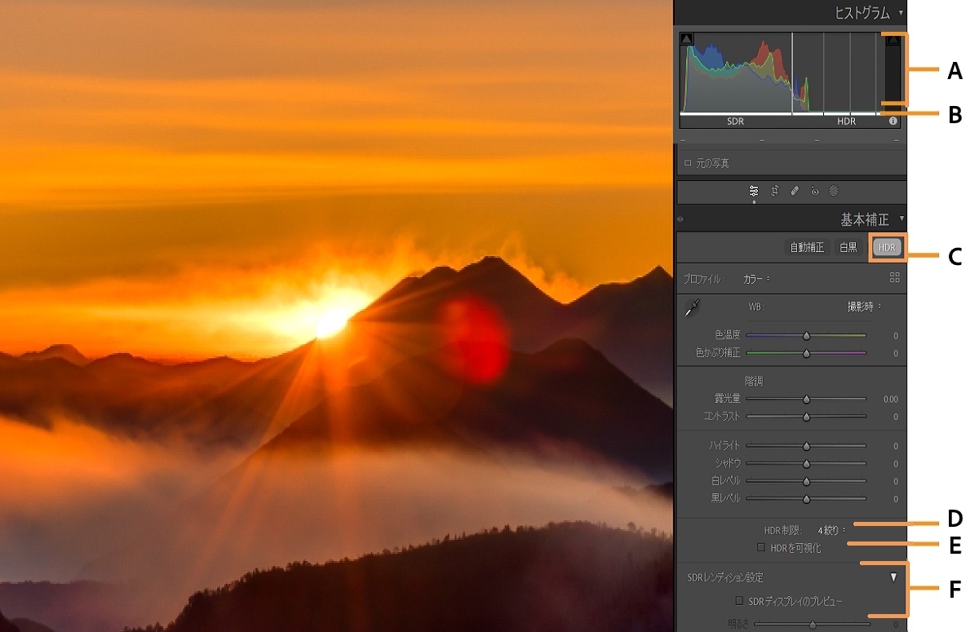This screenshot has width=979, height=632.
Task: Click inside the histogram graph
Action: point(790,72)
